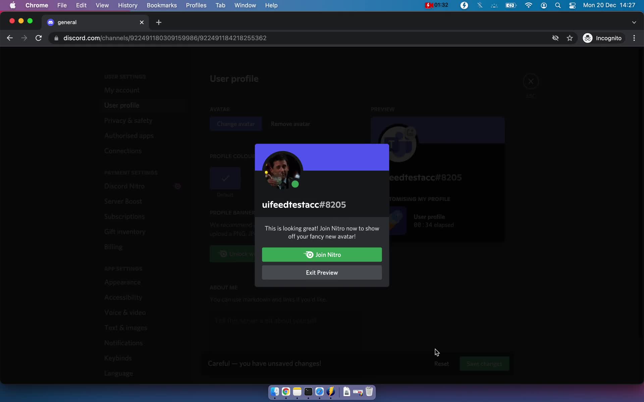Select Exit Preview option

[322, 272]
